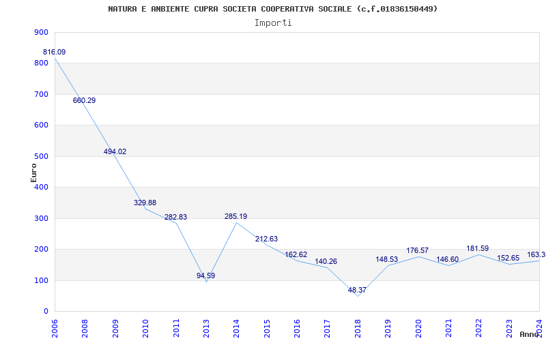Click the 2010 year label
This screenshot has width=546, height=341.
[x=145, y=328]
